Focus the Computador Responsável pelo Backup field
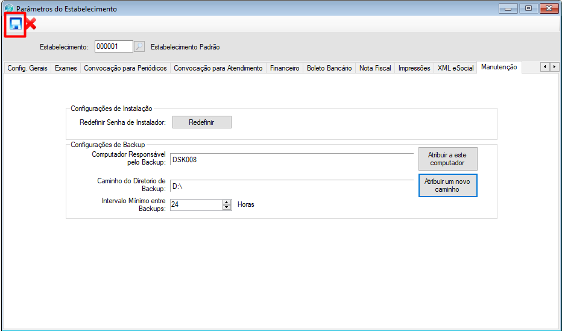This screenshot has width=562, height=331. coord(291,160)
